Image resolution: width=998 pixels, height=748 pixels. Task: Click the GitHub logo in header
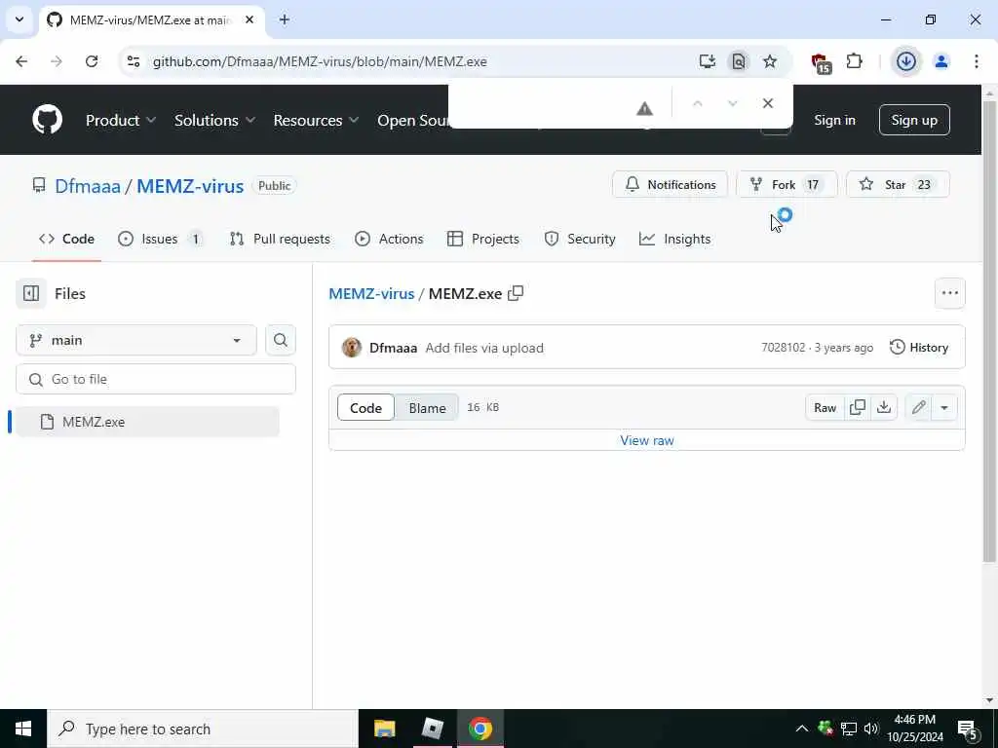click(x=48, y=120)
